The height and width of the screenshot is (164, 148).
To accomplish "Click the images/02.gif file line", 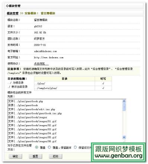I will point(32,125).
